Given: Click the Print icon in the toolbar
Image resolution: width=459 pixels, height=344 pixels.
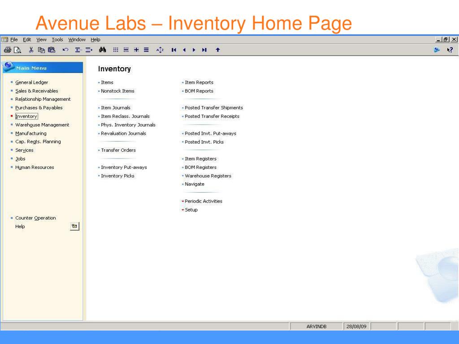Looking at the screenshot, I should [x=8, y=50].
